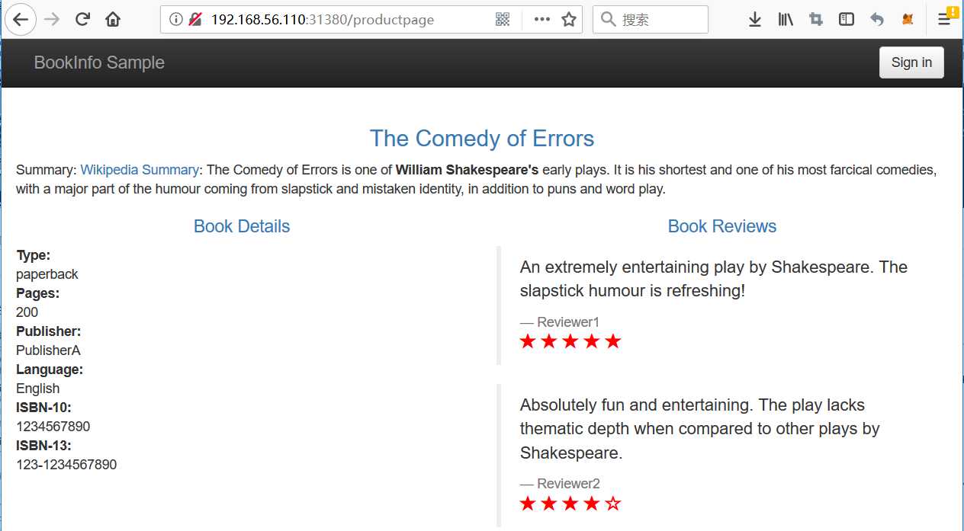Screen dimensions: 964x531
Task: Go to the browser home page icon
Action: coord(113,19)
